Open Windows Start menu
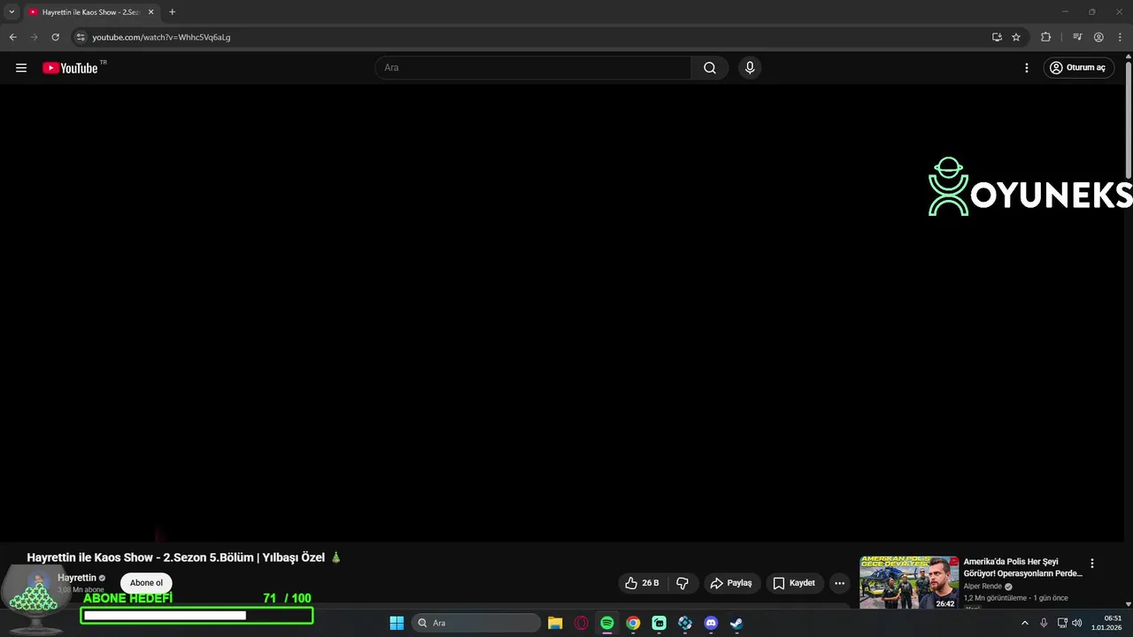This screenshot has height=637, width=1133. (397, 623)
